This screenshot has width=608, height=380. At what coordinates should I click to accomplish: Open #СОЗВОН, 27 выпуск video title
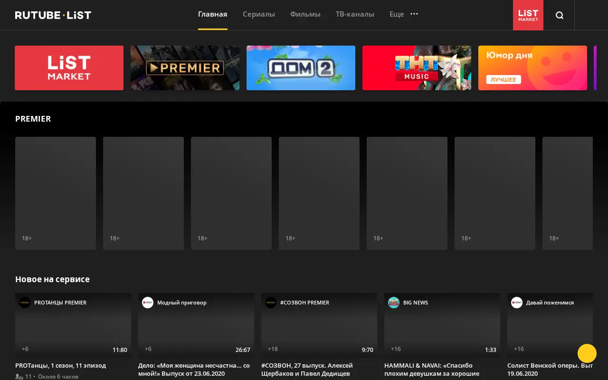coord(307,370)
